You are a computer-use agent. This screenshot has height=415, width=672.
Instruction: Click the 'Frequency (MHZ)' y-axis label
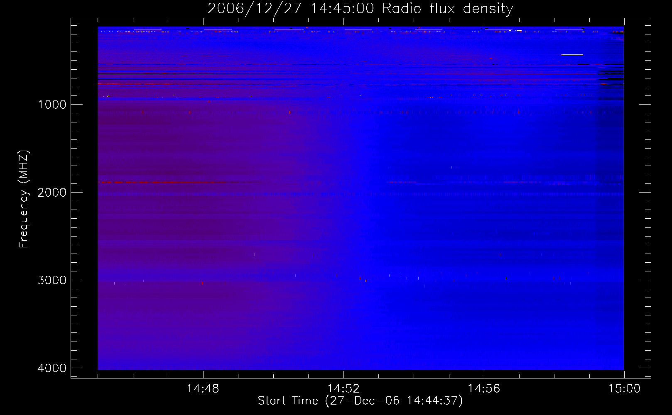tap(24, 199)
